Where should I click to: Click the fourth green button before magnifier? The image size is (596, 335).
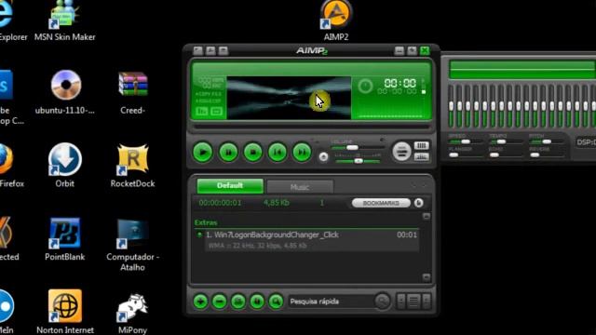click(257, 301)
